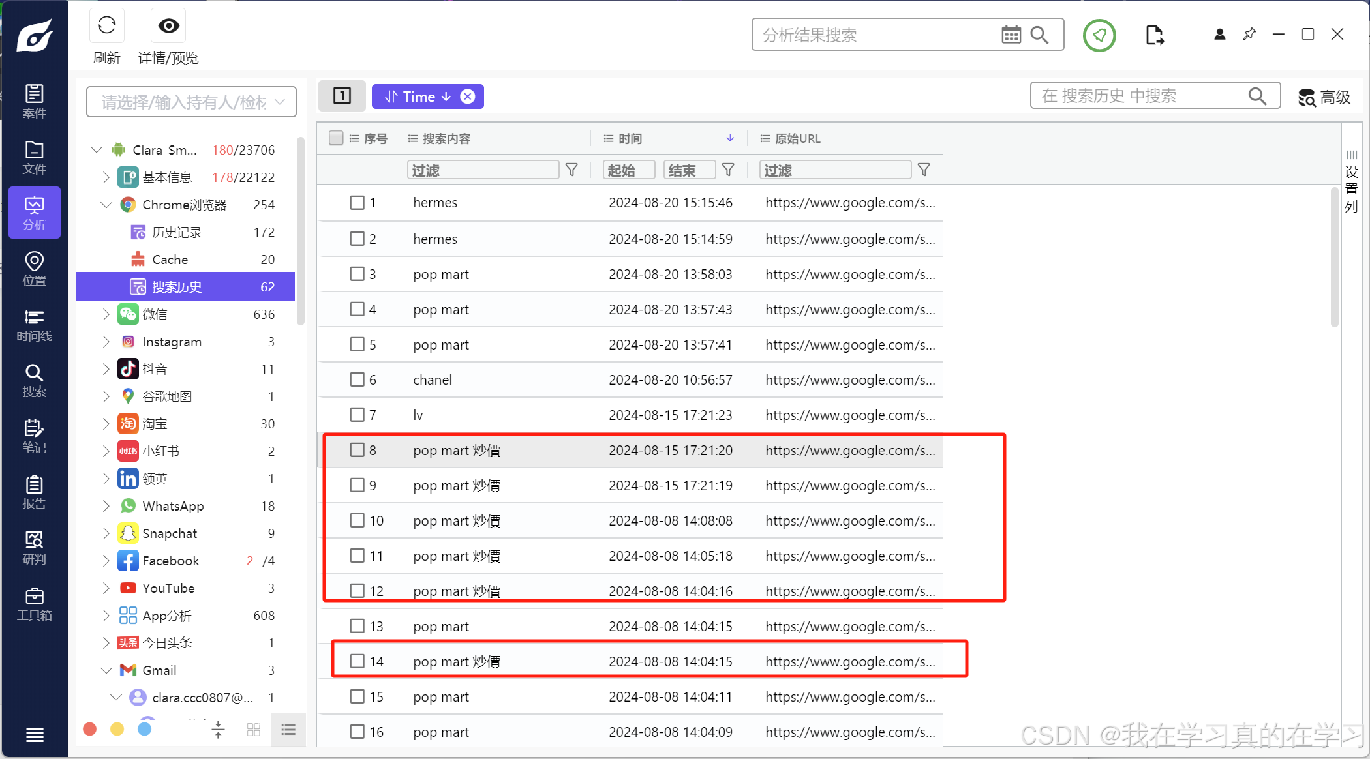The image size is (1370, 759).
Task: Toggle the Details/Preview eye icon
Action: pyautogui.click(x=168, y=26)
